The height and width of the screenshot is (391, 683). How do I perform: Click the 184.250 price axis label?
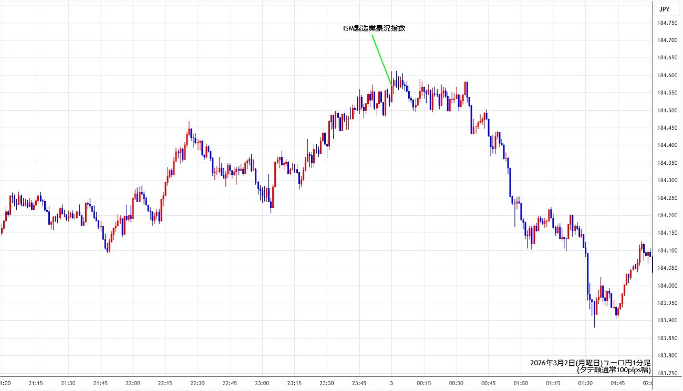[x=667, y=198]
